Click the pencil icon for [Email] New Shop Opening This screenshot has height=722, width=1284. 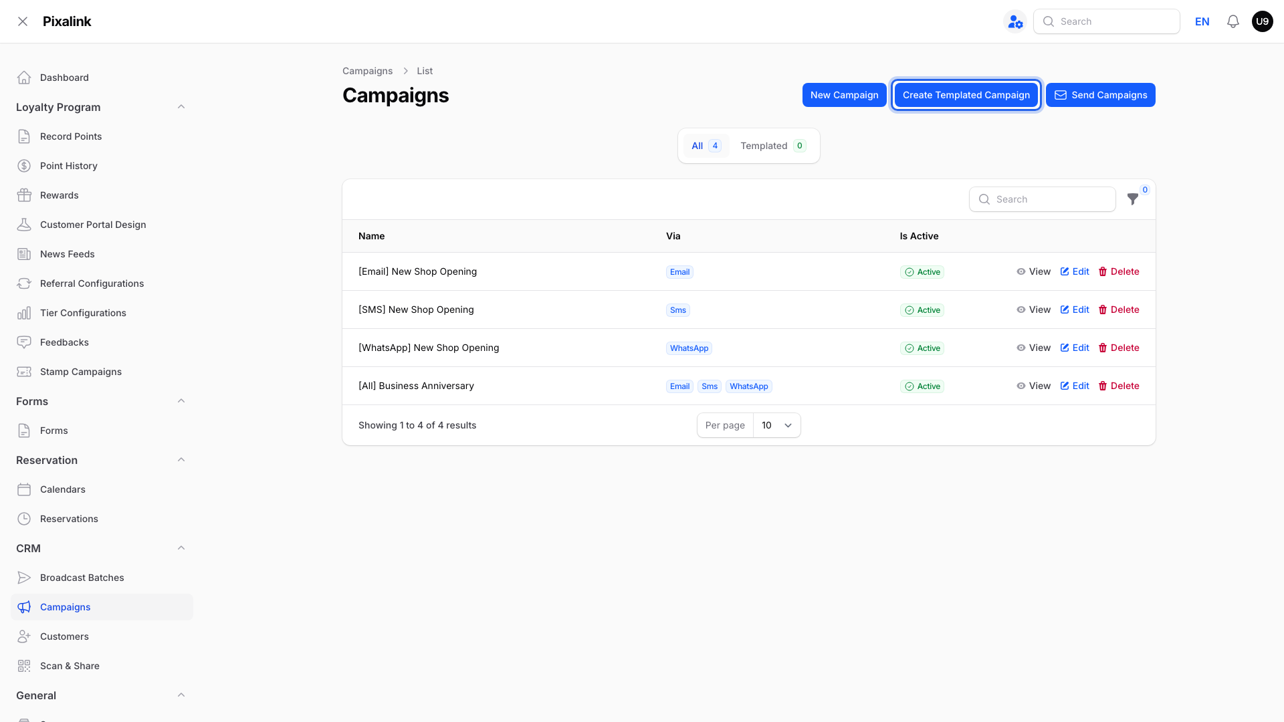pyautogui.click(x=1065, y=271)
